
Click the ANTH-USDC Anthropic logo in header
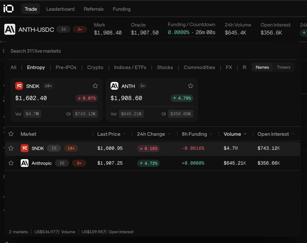point(10,29)
